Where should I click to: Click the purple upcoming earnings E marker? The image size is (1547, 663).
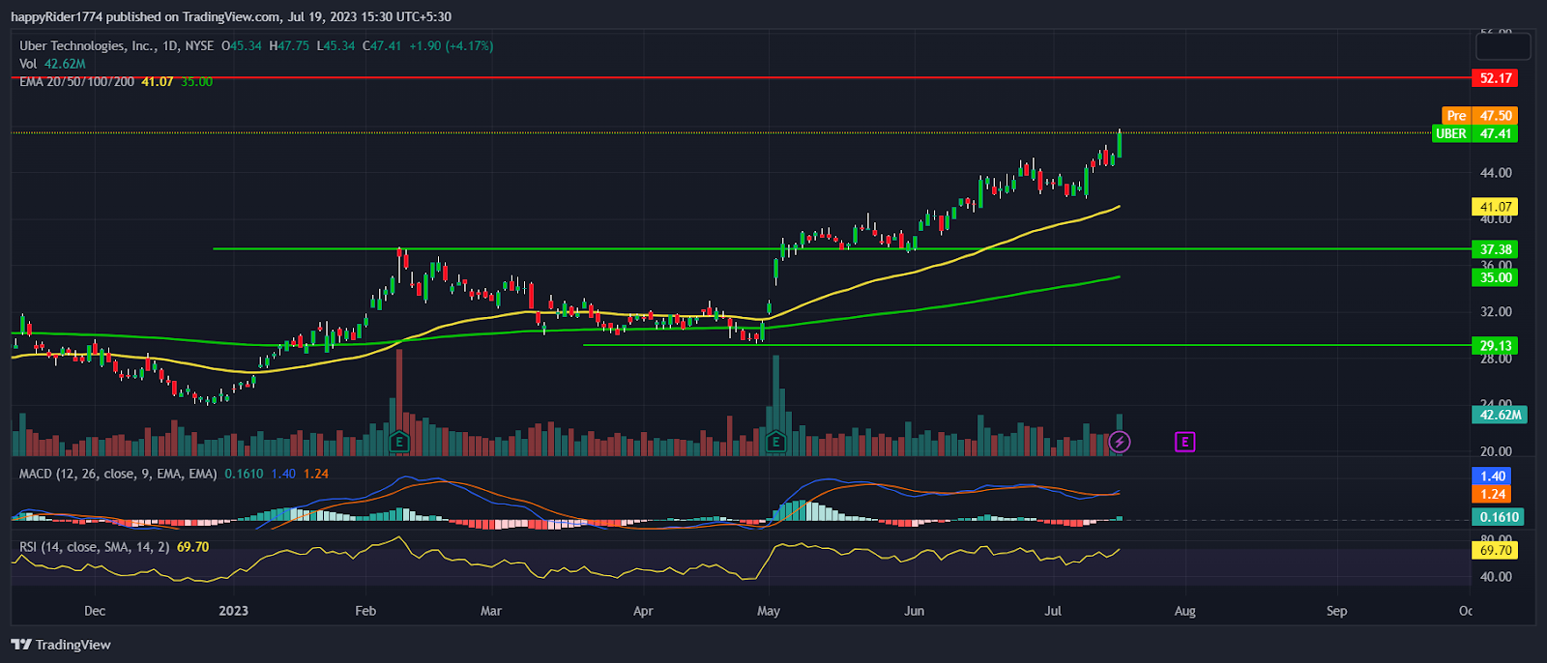[x=1184, y=442]
